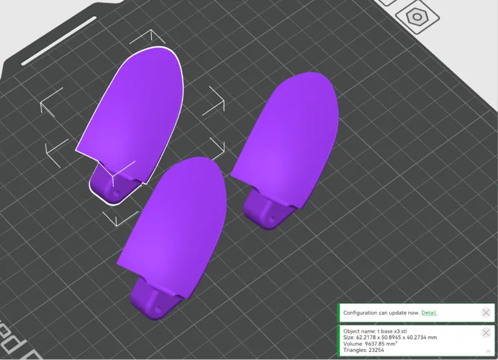Close the object info notification
The width and height of the screenshot is (498, 360).
pyautogui.click(x=486, y=333)
